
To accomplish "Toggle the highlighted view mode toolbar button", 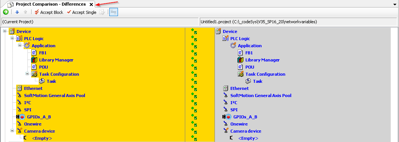I will coord(113,12).
